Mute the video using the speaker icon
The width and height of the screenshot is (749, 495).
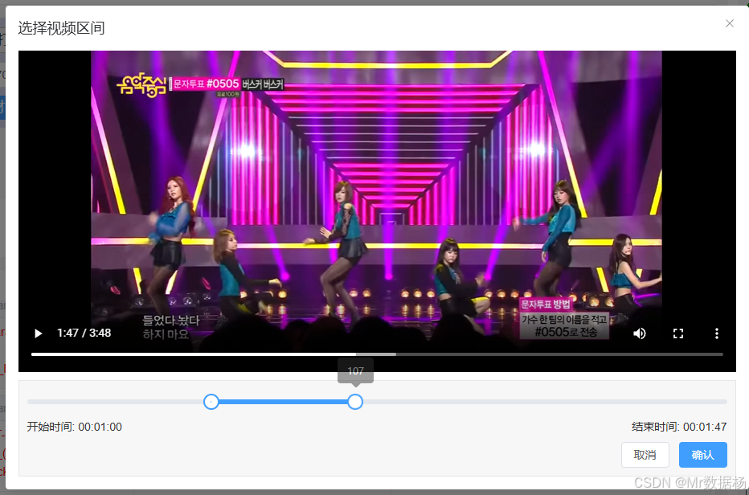(640, 333)
